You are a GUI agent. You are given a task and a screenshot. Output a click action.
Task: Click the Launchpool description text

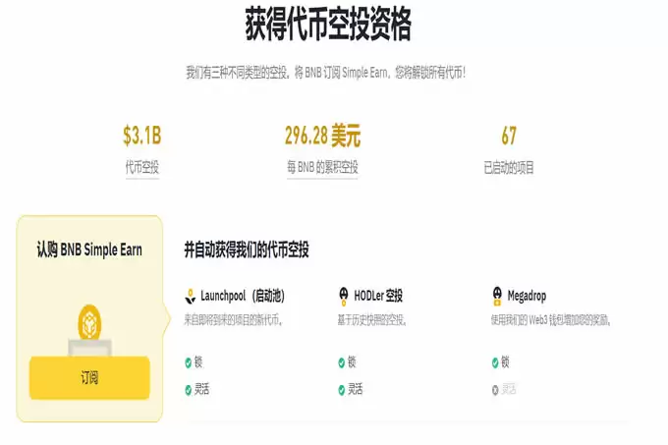click(233, 320)
